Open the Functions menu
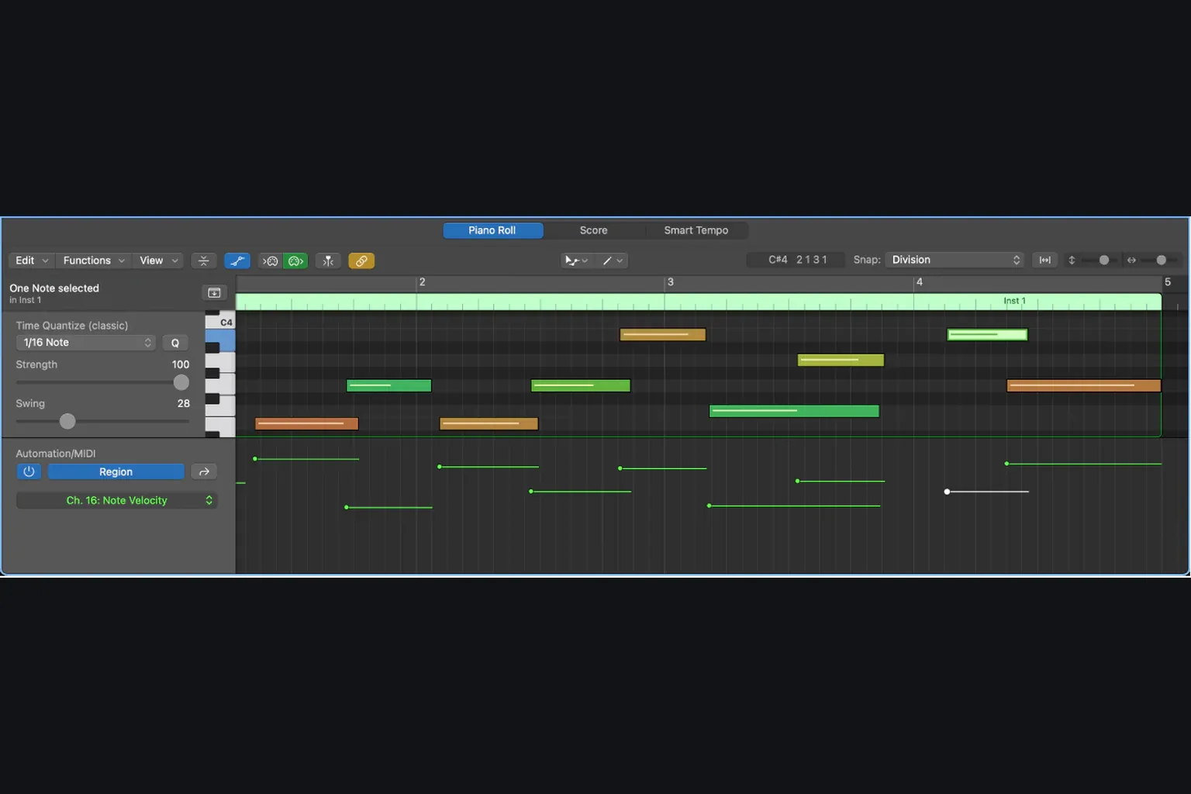This screenshot has height=794, width=1191. [x=94, y=261]
